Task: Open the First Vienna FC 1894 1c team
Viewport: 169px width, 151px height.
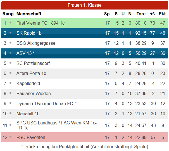Action: [x=41, y=23]
